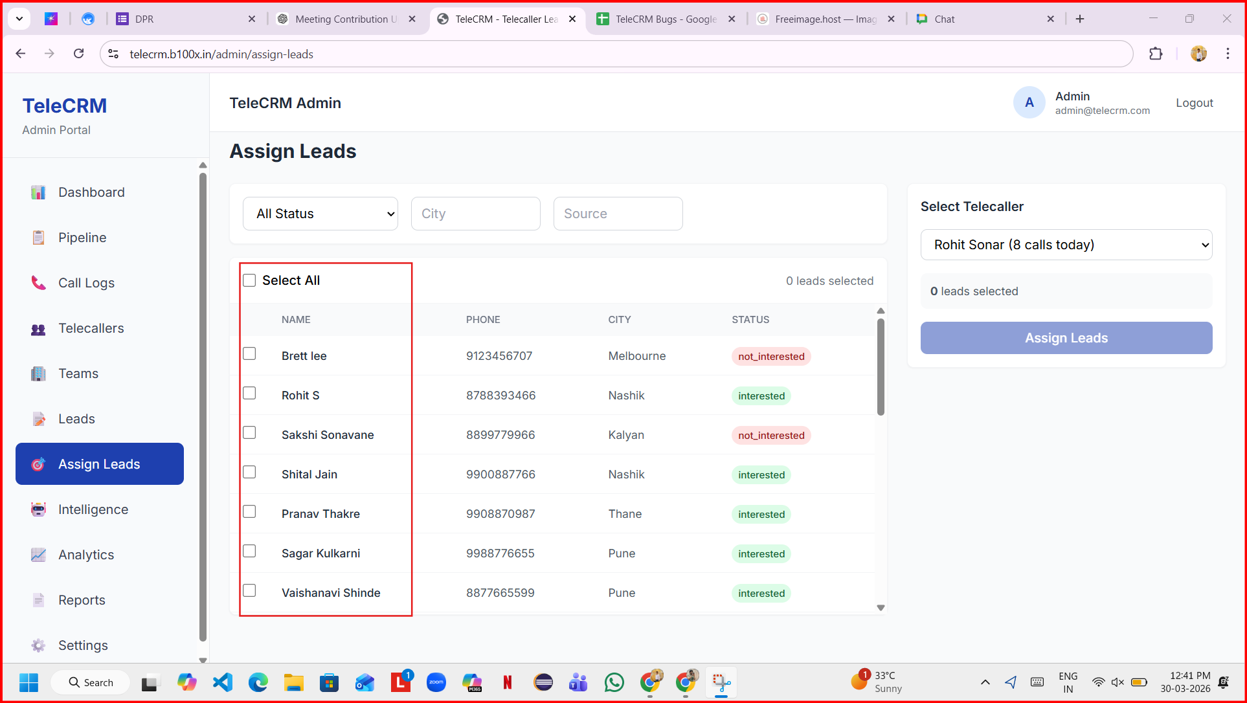Expand the All Status dropdown
1247x703 pixels.
(320, 214)
